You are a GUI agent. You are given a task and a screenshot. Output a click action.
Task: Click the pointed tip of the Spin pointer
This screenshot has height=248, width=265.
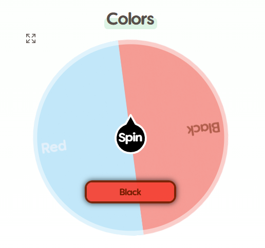(x=131, y=116)
